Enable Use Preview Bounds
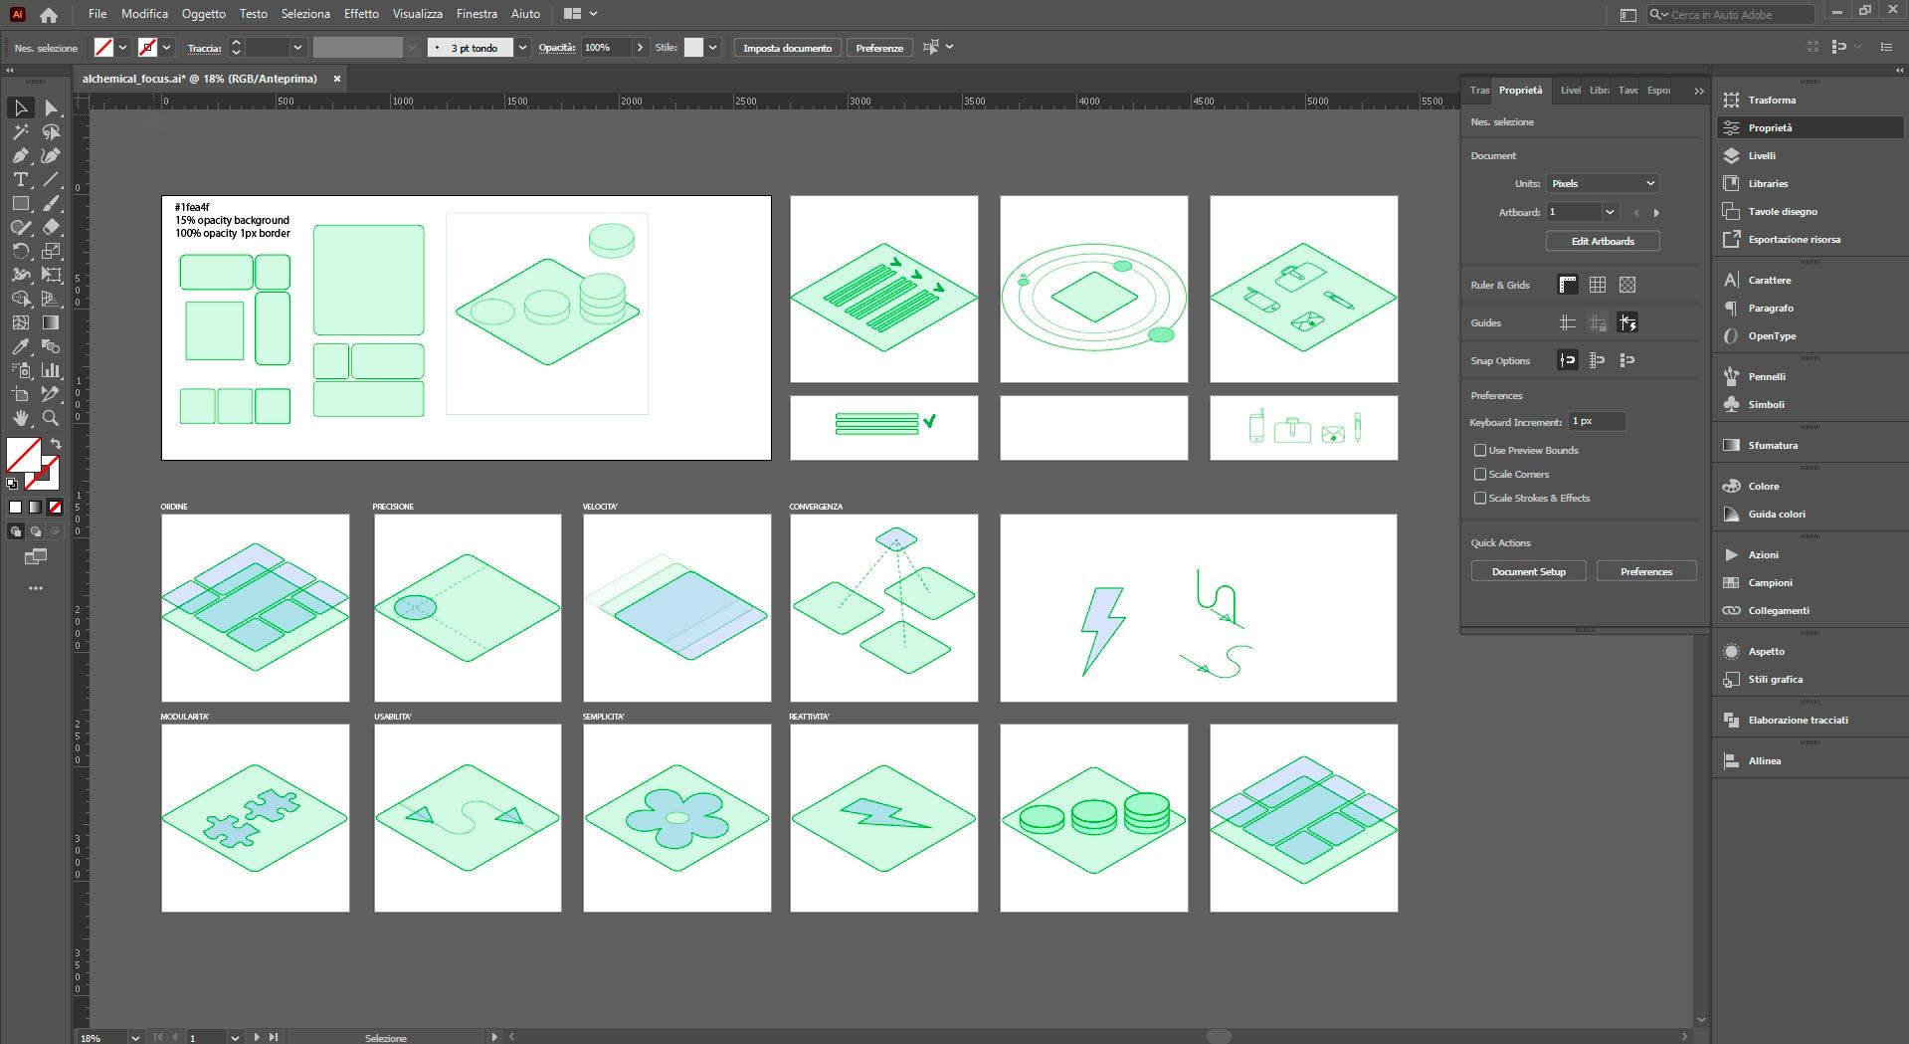Image resolution: width=1909 pixels, height=1044 pixels. [x=1480, y=450]
